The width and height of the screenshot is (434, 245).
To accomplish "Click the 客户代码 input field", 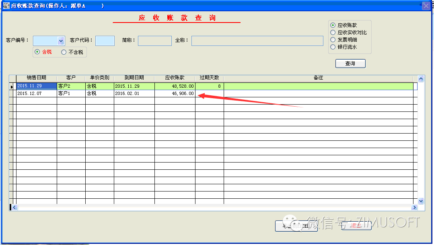I will coord(105,41).
